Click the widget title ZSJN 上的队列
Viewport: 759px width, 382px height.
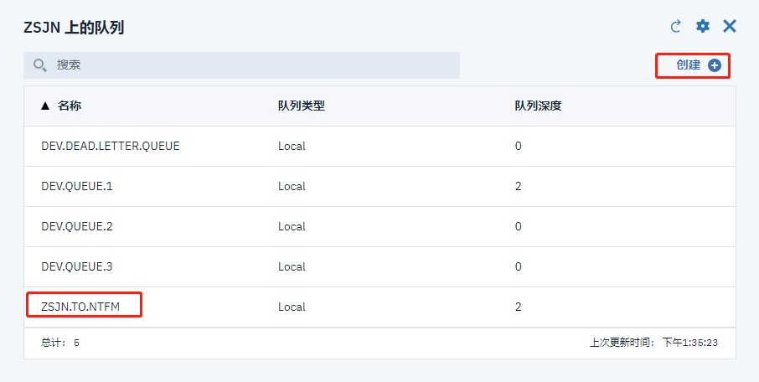pyautogui.click(x=74, y=28)
